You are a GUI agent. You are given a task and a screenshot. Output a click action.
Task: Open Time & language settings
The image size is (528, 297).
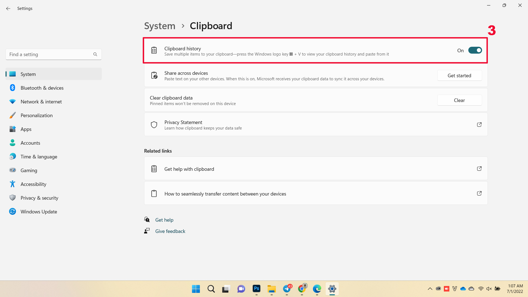(x=39, y=157)
